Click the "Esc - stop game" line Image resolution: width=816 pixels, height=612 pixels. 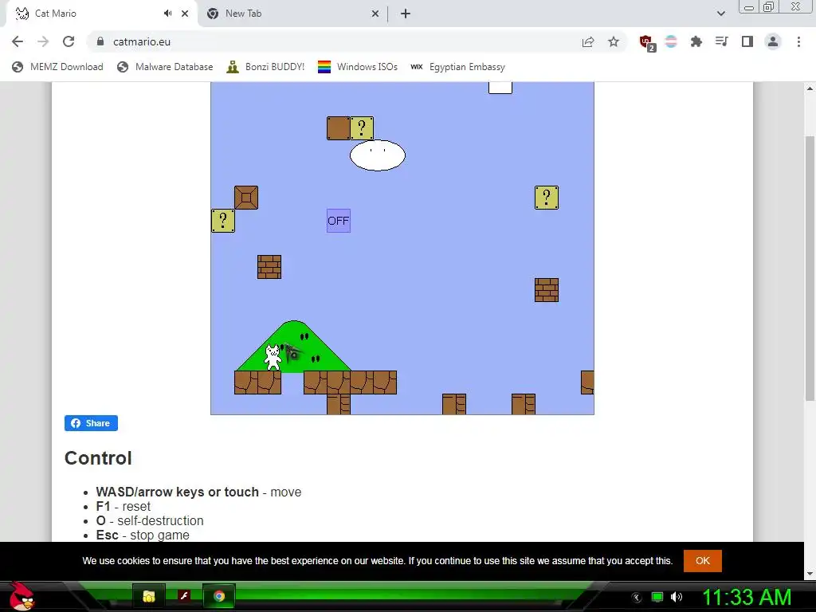tap(143, 535)
